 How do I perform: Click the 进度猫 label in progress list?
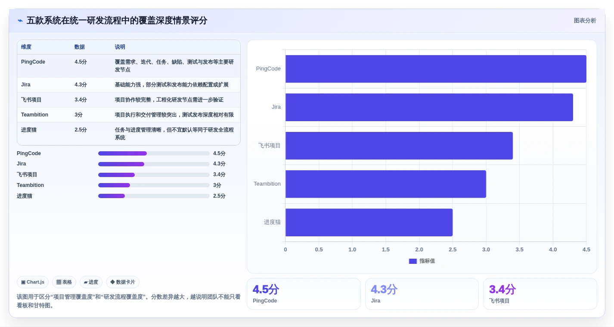pos(25,196)
